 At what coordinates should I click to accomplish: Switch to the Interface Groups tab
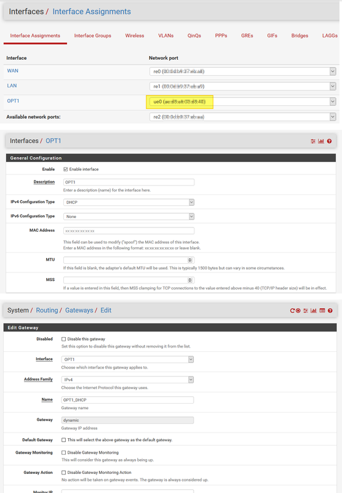click(x=92, y=36)
